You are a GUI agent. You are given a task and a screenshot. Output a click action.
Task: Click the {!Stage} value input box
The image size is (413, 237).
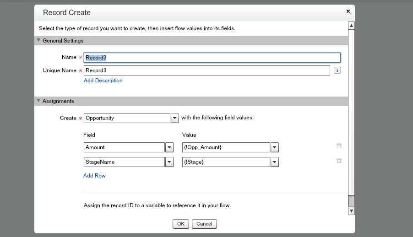(226, 162)
